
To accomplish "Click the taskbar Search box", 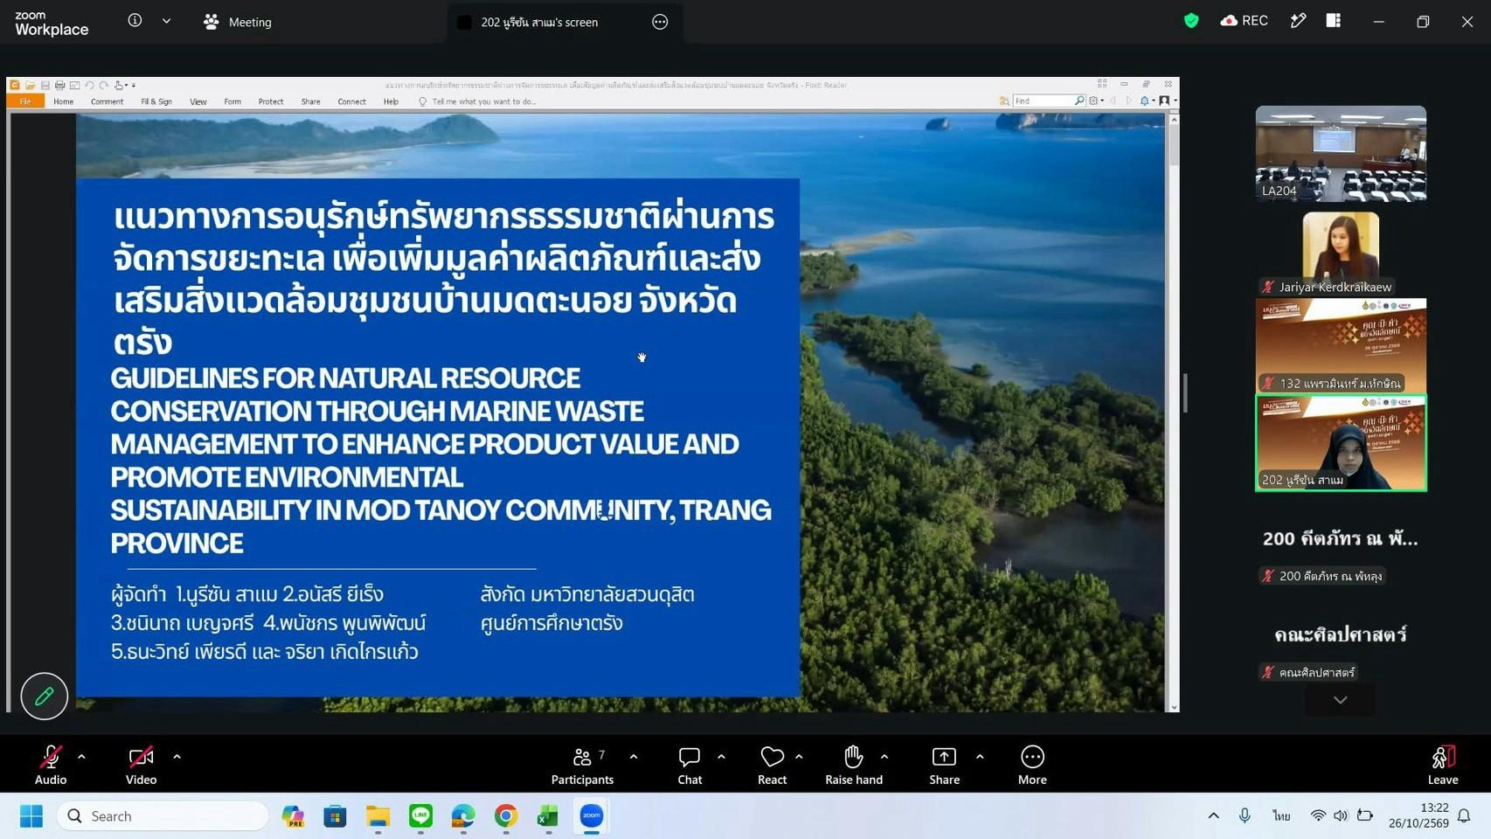I will coord(163,816).
